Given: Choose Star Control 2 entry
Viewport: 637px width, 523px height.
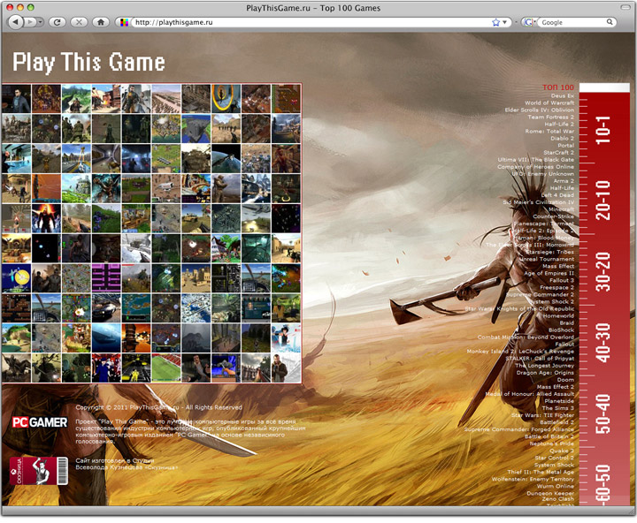Looking at the screenshot, I should click(x=555, y=459).
